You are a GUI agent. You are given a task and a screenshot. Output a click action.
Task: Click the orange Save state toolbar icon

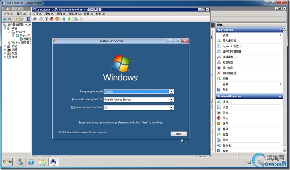coord(57,19)
